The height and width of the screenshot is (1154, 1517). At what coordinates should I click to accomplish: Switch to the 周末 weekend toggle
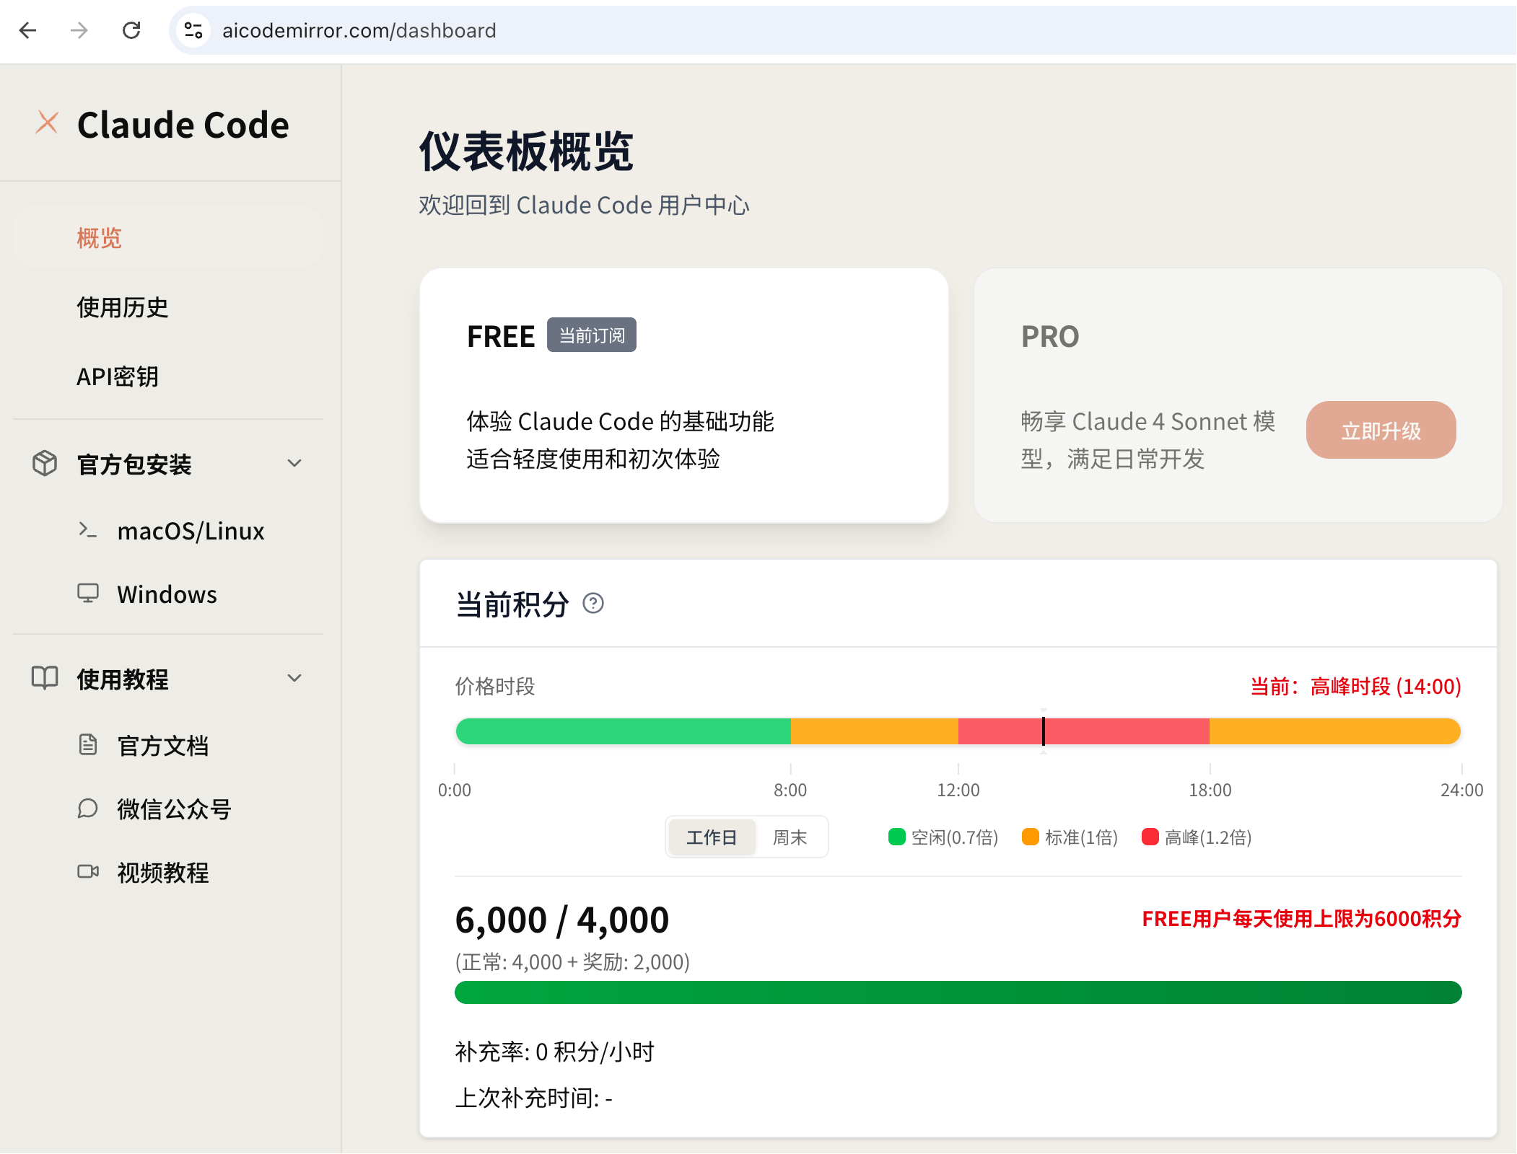point(790,837)
